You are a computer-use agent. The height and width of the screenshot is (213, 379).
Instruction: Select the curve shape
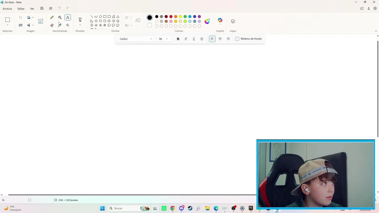(96, 17)
